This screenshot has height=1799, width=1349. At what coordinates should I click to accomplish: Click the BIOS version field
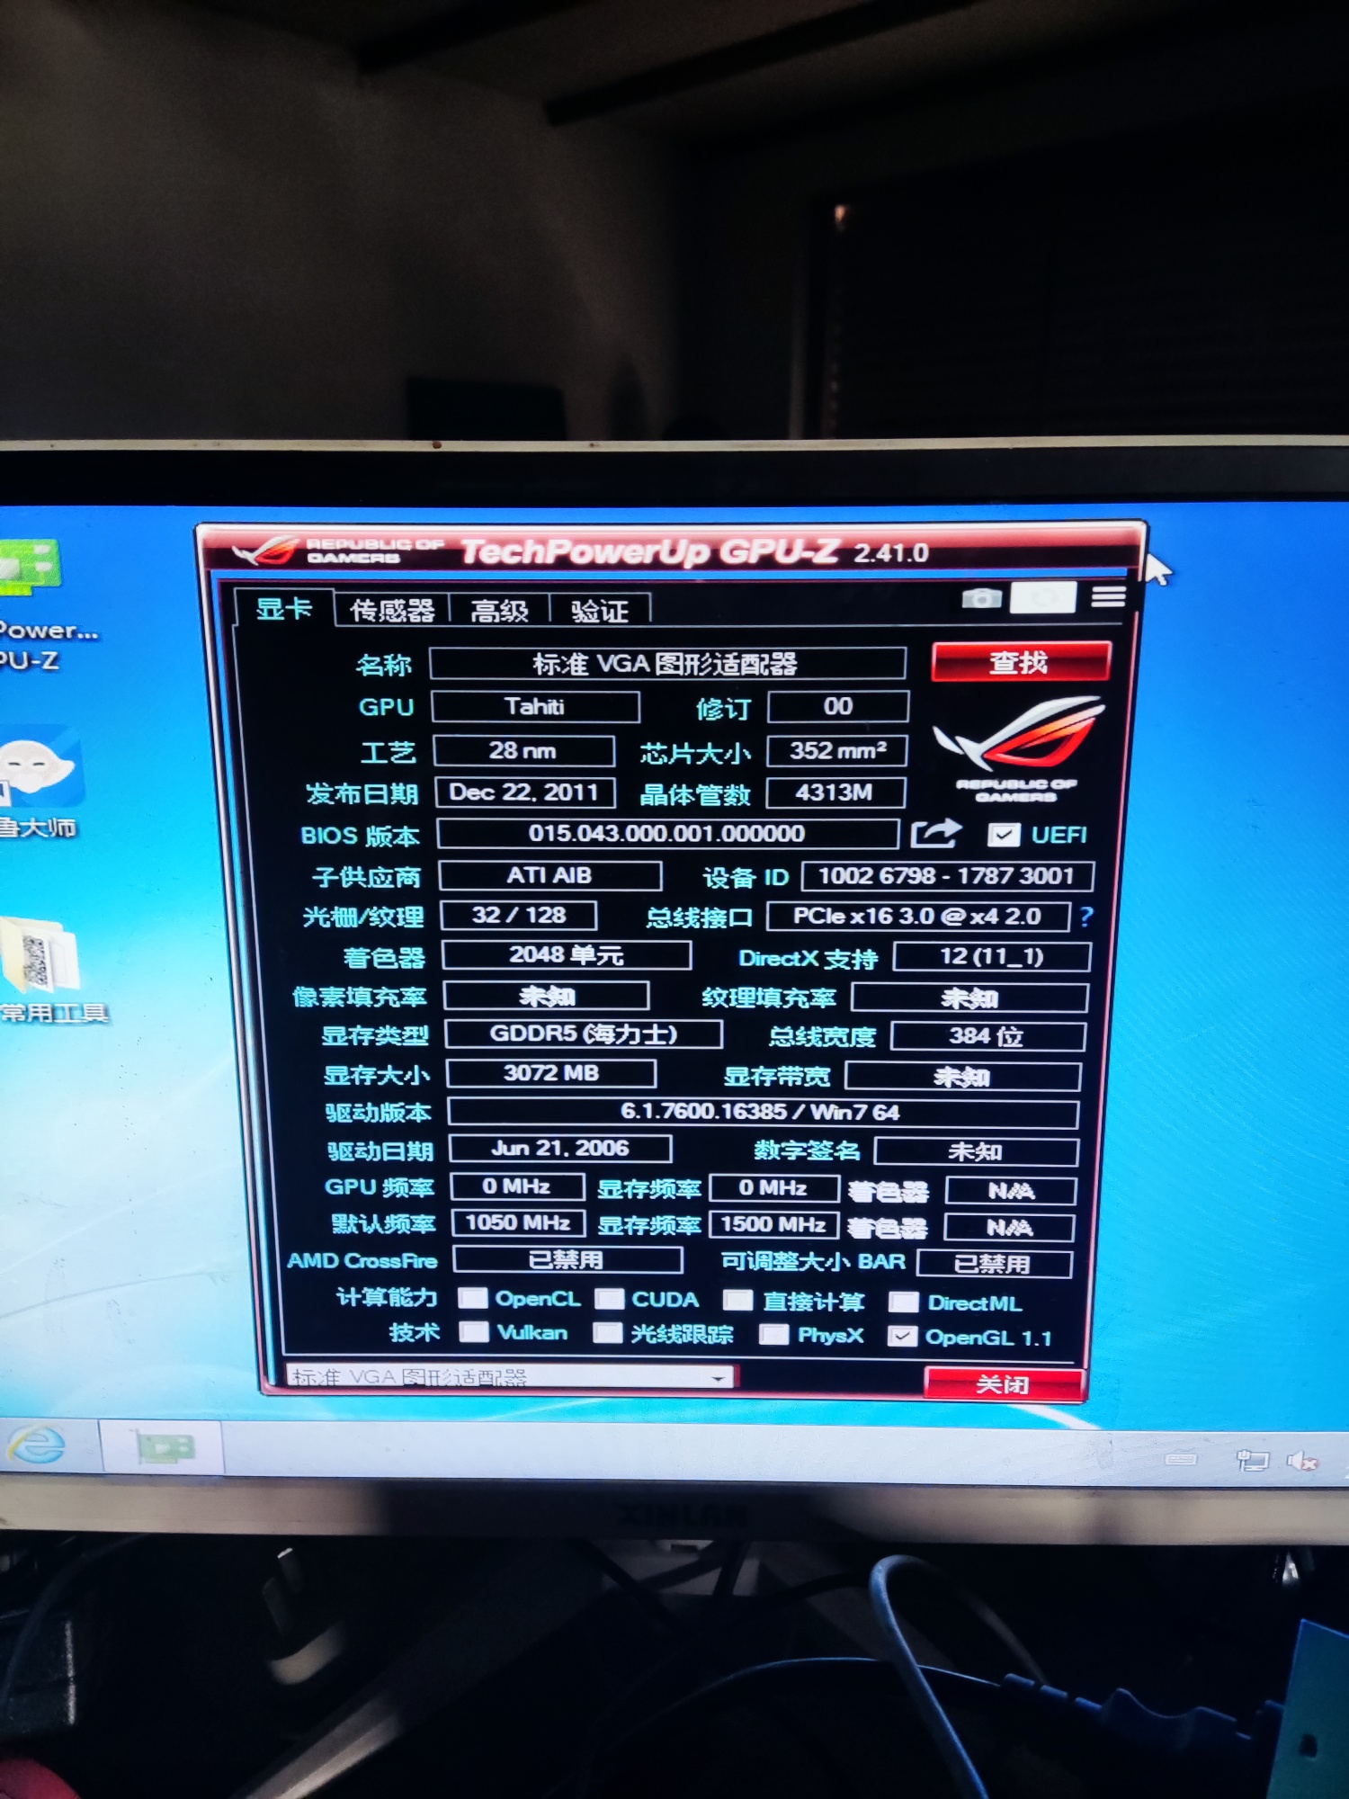[x=667, y=833]
